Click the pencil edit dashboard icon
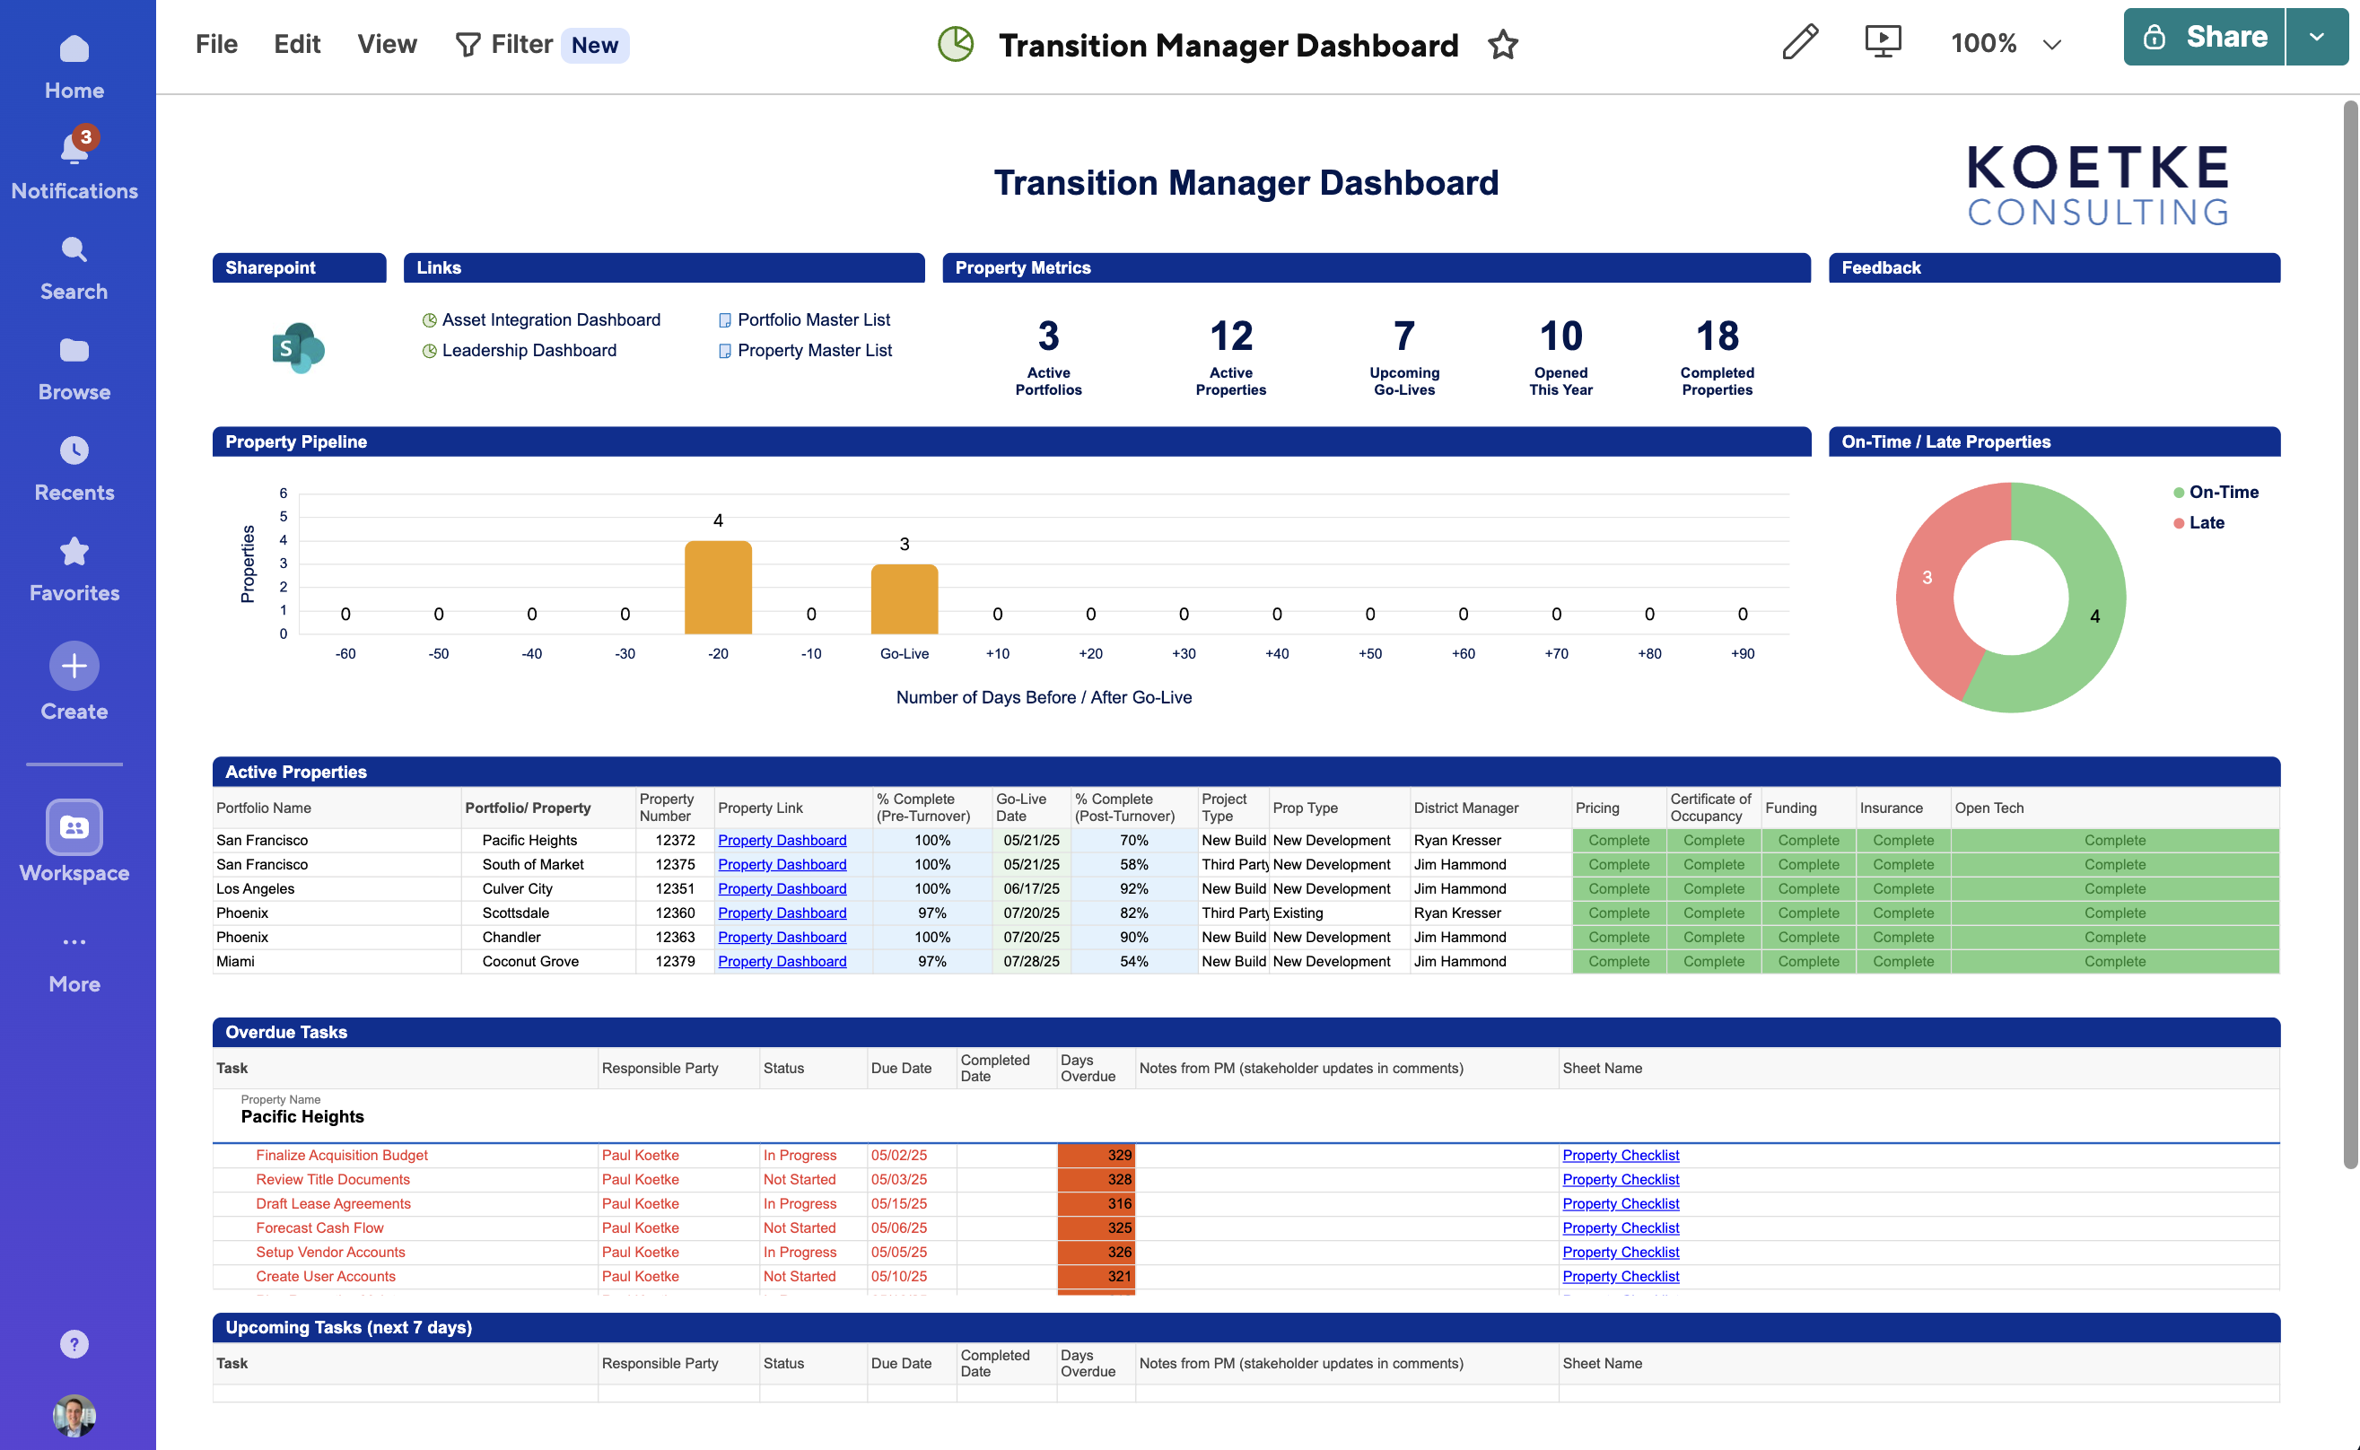The width and height of the screenshot is (2360, 1450). pyautogui.click(x=1799, y=42)
